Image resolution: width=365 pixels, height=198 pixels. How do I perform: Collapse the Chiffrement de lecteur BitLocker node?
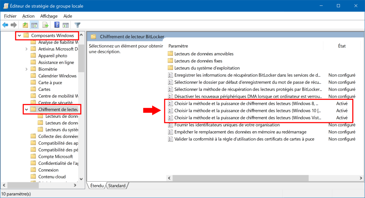pos(26,109)
